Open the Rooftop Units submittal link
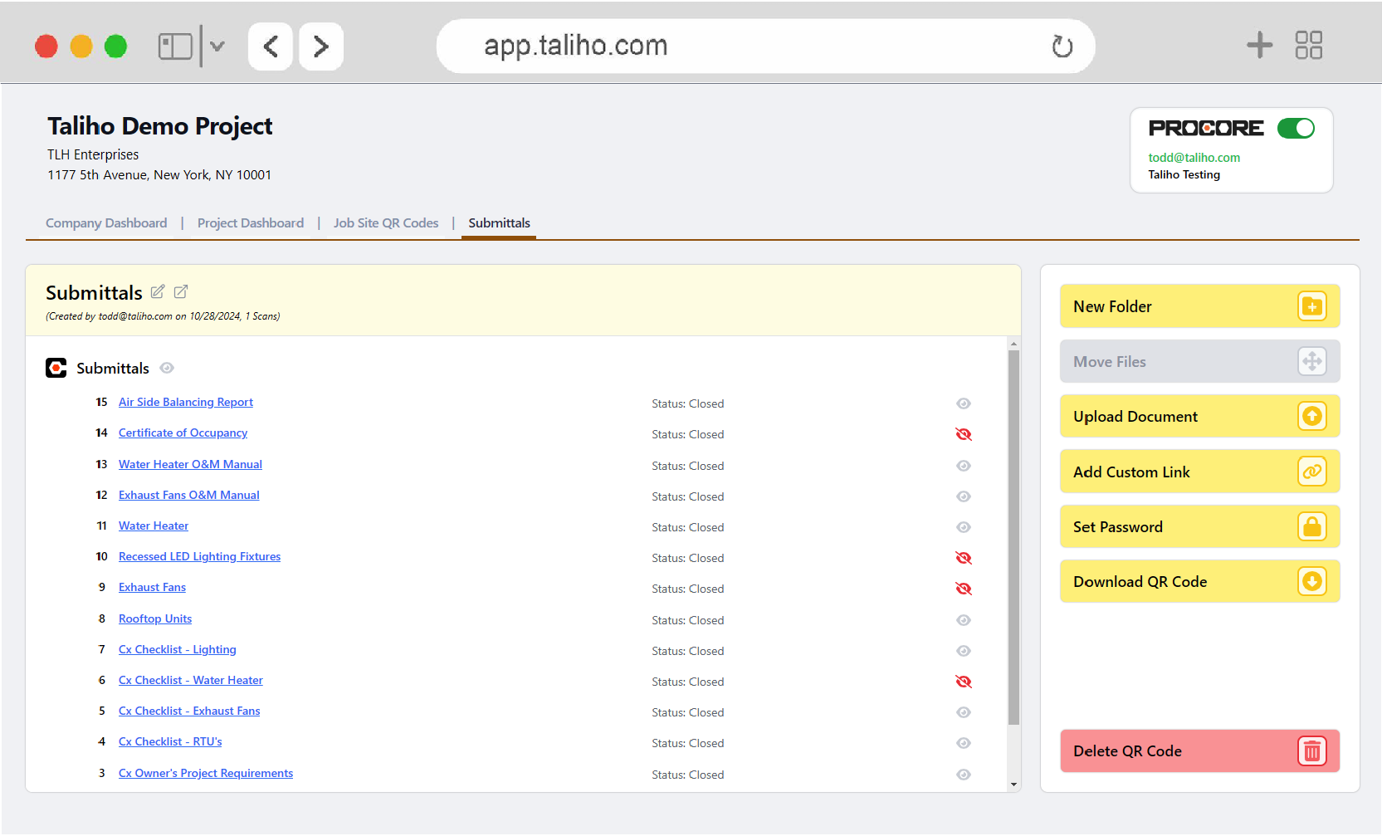1382x836 pixels. [x=155, y=619]
